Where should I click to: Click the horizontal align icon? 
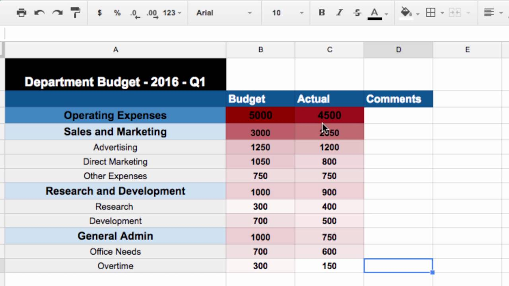(489, 13)
